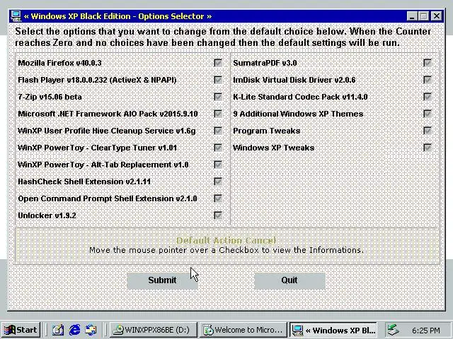Click the K-Lite Standard Codec Pack v11.4.0 label
The width and height of the screenshot is (453, 339).
[300, 97]
